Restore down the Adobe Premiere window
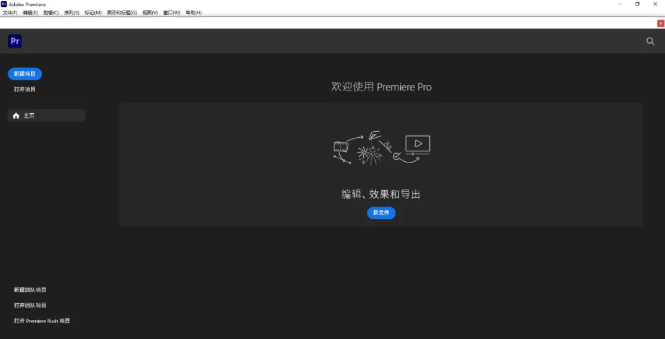This screenshot has width=665, height=339. point(637,4)
